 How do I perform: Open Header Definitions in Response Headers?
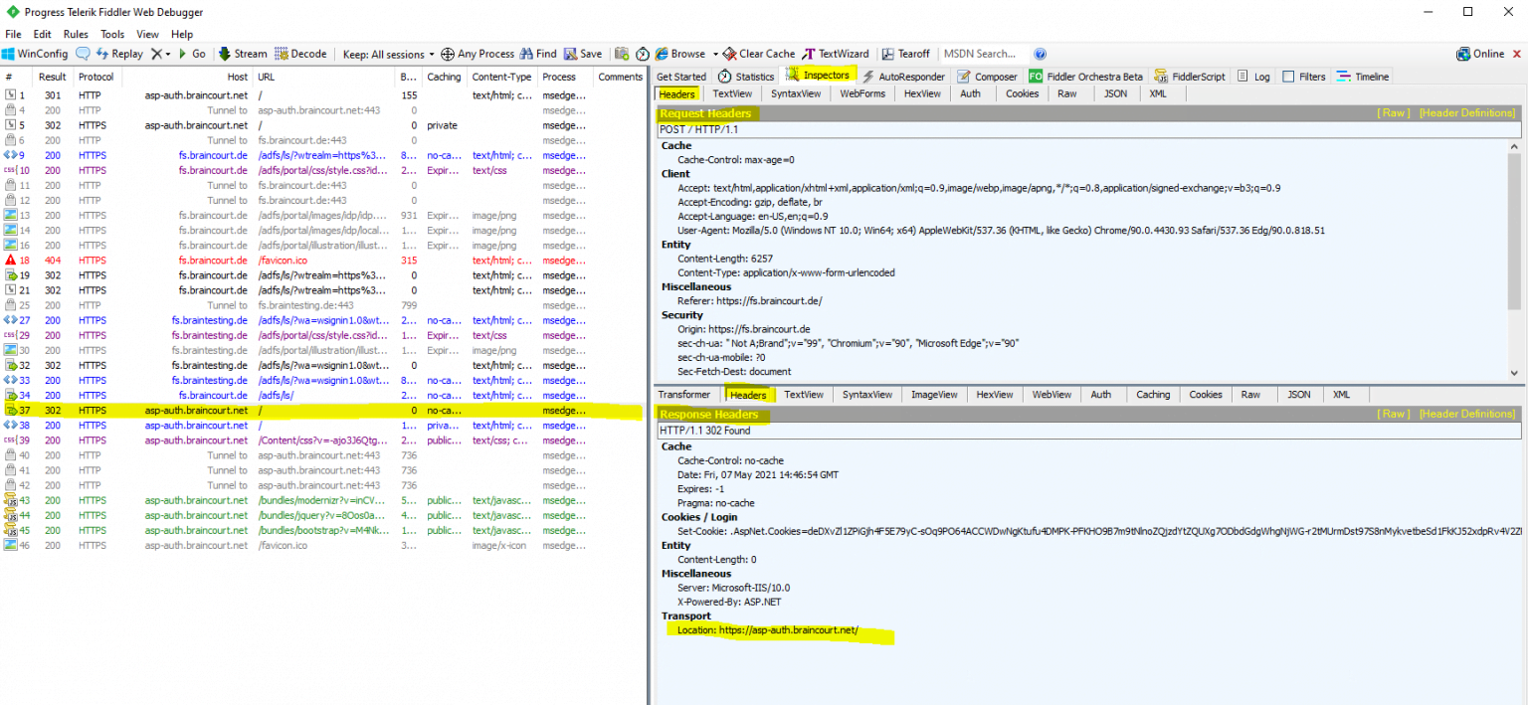1467,414
